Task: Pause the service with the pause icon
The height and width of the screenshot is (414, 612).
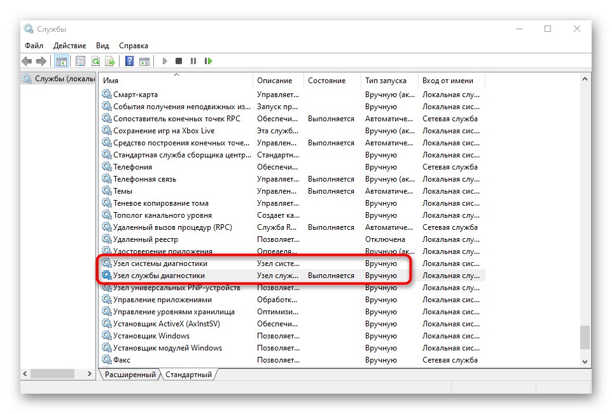Action: (193, 61)
